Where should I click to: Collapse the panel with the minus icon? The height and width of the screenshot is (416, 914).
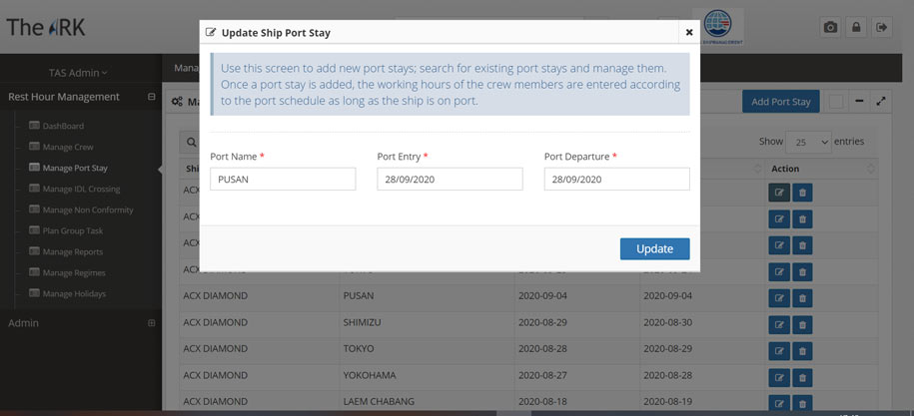[859, 101]
